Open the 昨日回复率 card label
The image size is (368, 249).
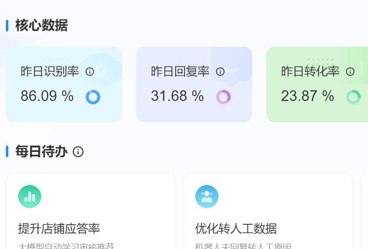click(x=180, y=72)
